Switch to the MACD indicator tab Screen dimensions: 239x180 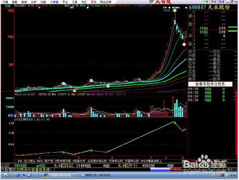(x=40, y=161)
